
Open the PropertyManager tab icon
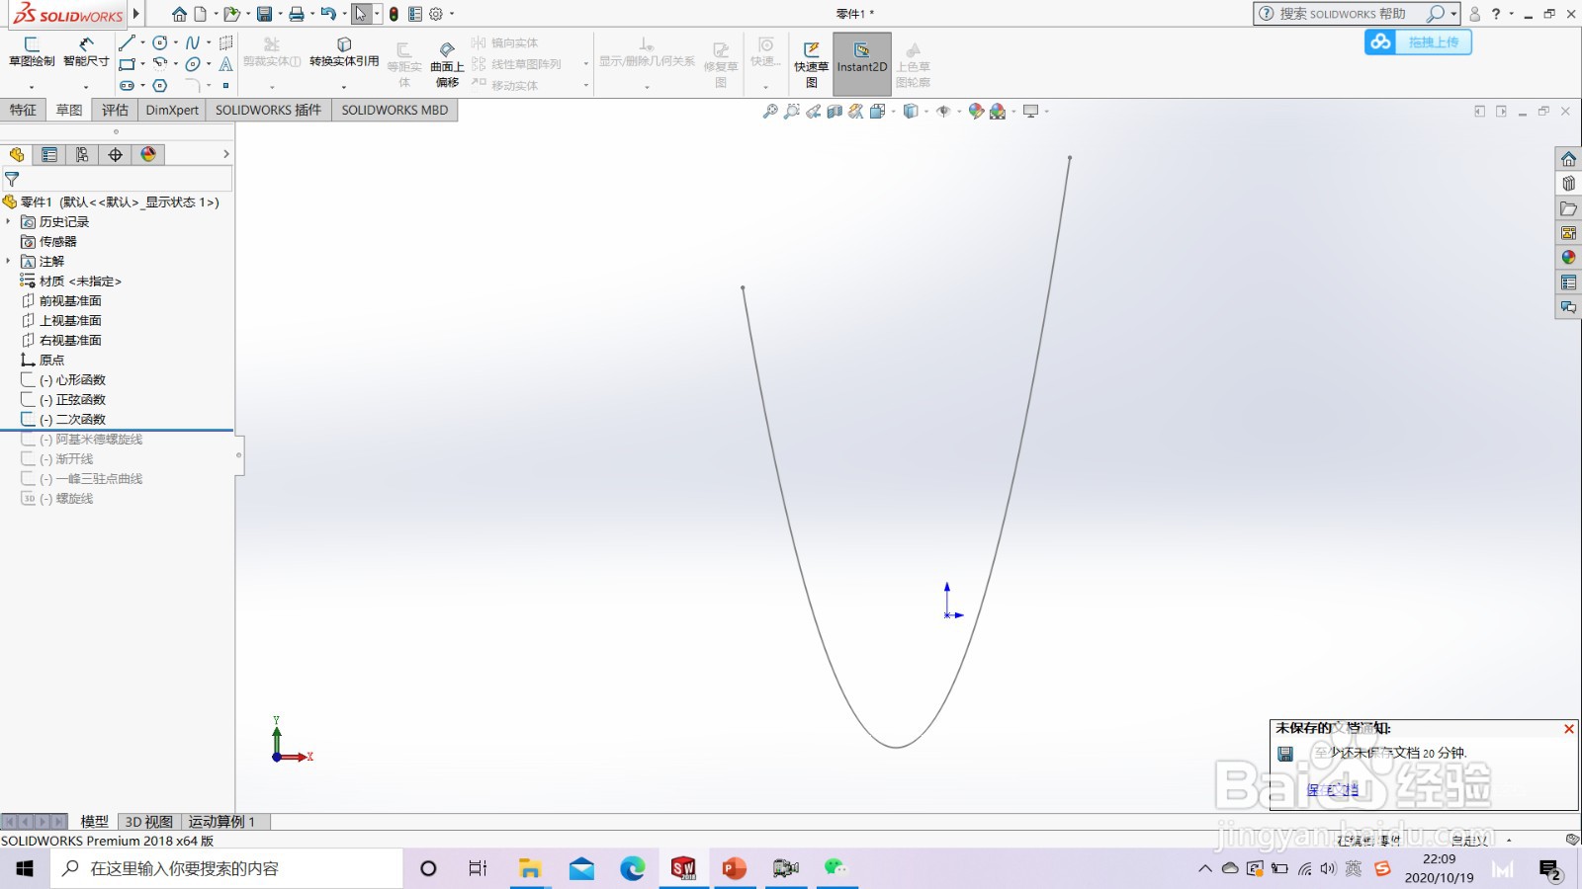pyautogui.click(x=49, y=155)
